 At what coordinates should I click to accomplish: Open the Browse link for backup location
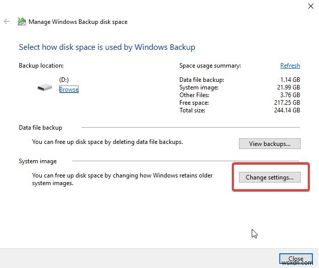coord(69,90)
